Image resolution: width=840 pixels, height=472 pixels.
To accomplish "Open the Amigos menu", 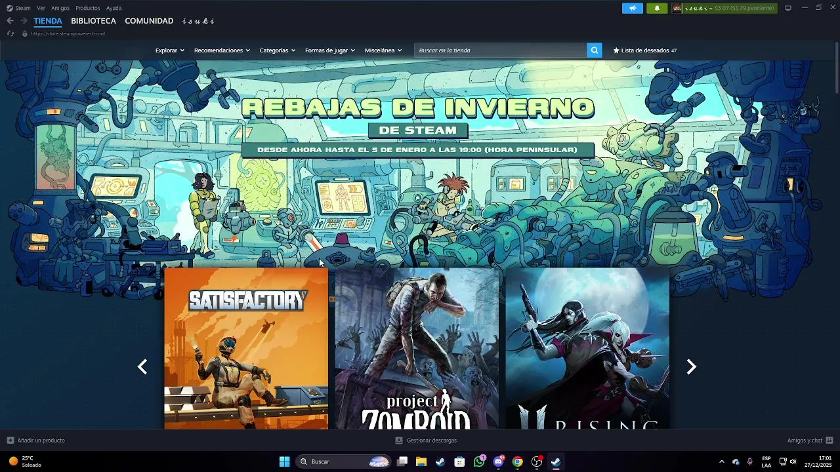I will 60,8.
